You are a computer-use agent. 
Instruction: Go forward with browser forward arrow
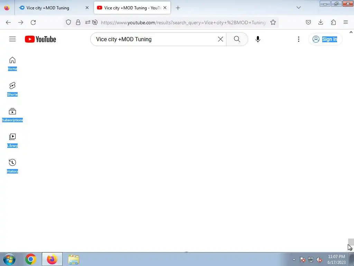pos(21,23)
